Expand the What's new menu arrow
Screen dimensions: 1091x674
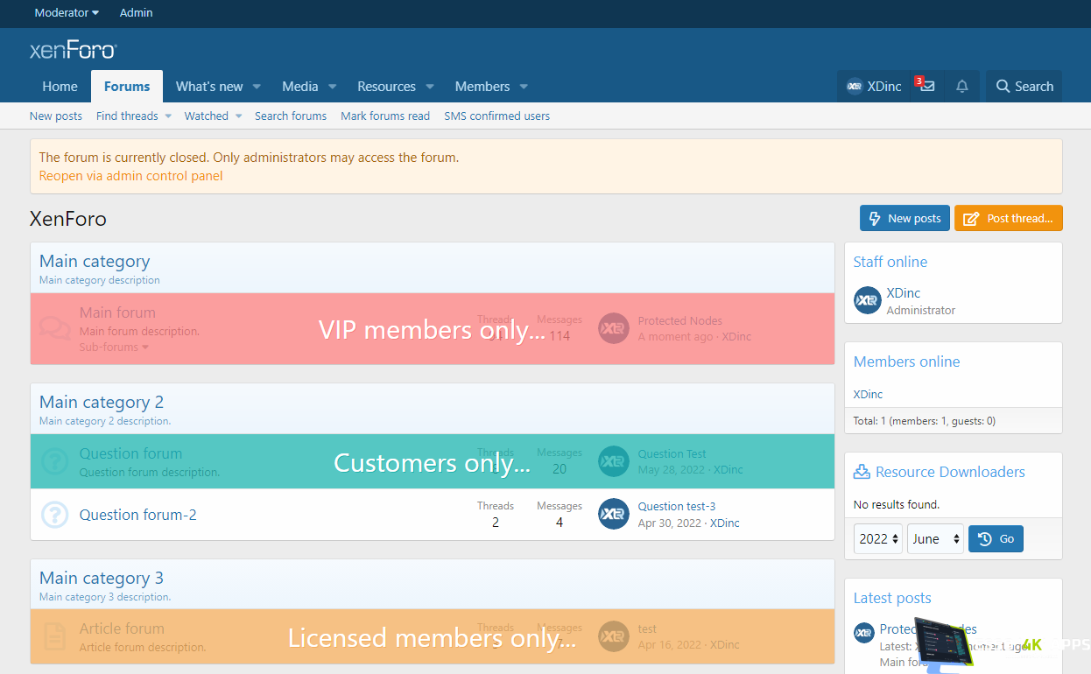257,87
